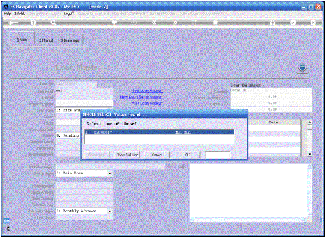This screenshot has height=237, width=325.
Task: Open the Logoff menu
Action: pos(69,13)
